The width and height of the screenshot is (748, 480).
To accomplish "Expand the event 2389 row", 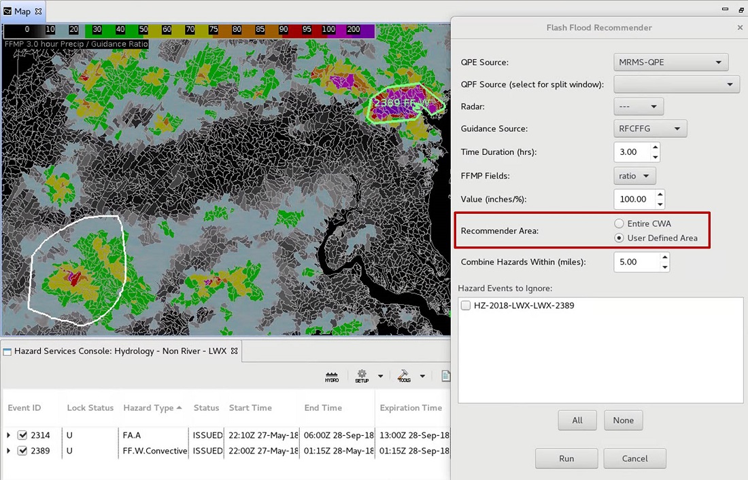I will [x=9, y=451].
